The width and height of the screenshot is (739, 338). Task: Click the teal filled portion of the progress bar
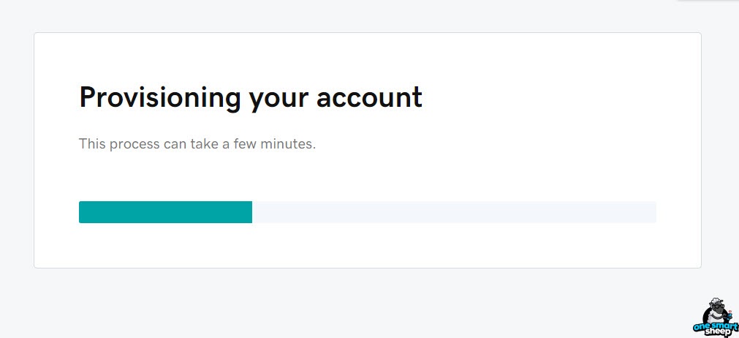tap(165, 212)
